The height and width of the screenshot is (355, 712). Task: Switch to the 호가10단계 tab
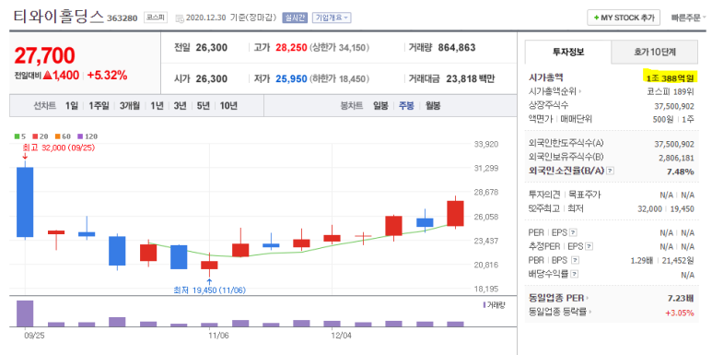[x=654, y=52]
